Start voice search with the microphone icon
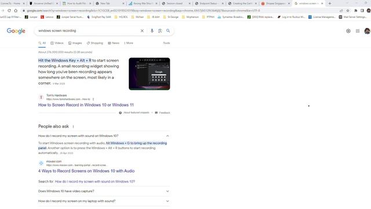 (x=152, y=31)
